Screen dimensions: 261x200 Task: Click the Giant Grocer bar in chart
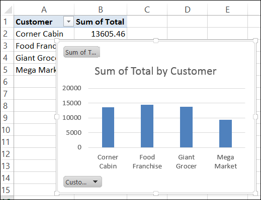point(186,127)
